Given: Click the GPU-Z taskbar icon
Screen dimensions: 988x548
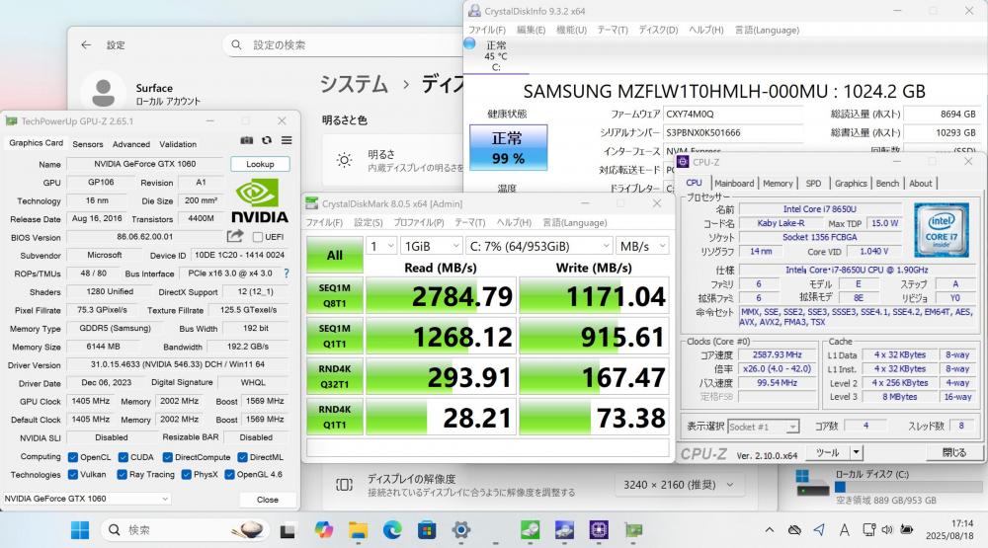Looking at the screenshot, I should [633, 530].
